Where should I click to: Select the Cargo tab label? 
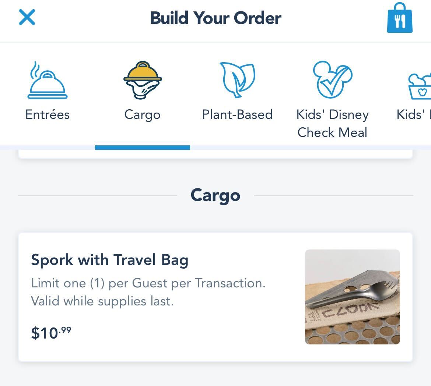tap(143, 114)
